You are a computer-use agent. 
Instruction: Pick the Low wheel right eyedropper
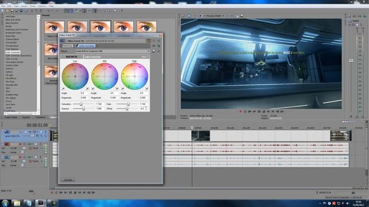[87, 89]
